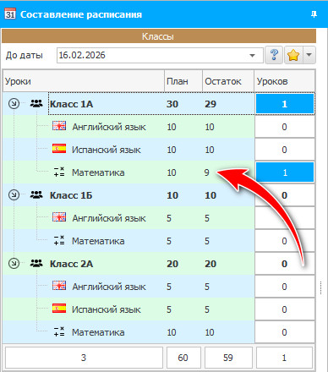Click Остаток value 9 for Математика 1А

[x=207, y=172]
